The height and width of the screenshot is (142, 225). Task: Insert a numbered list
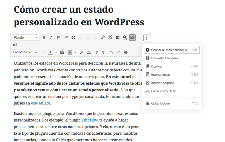coord(66,38)
